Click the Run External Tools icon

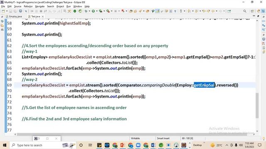click(x=108, y=11)
